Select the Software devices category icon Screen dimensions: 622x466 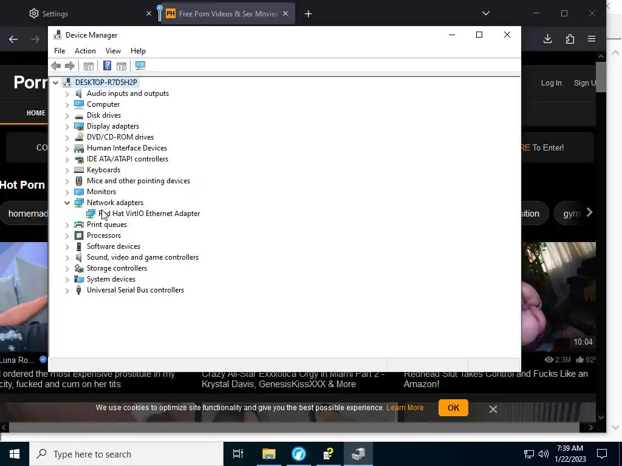coord(79,246)
